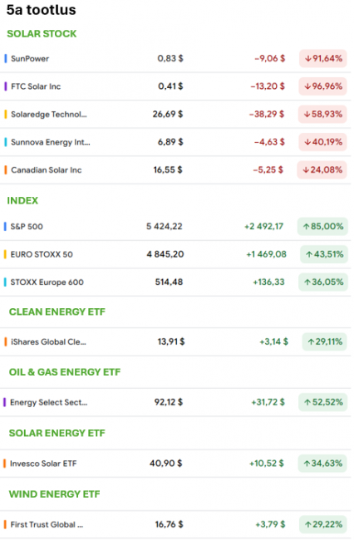
Task: Click S&P 500's 85,00% gain badge
Action: point(322,227)
